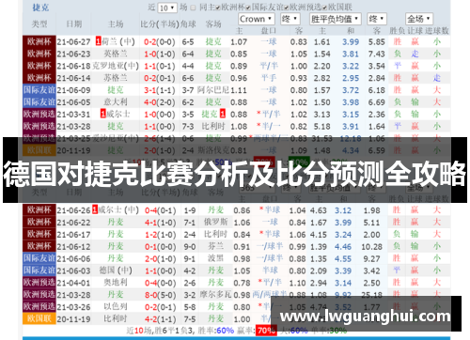The height and width of the screenshot is (340, 470).
Task: Click score 3-1(1-1) in 21-06-09 row
Action: point(160,90)
